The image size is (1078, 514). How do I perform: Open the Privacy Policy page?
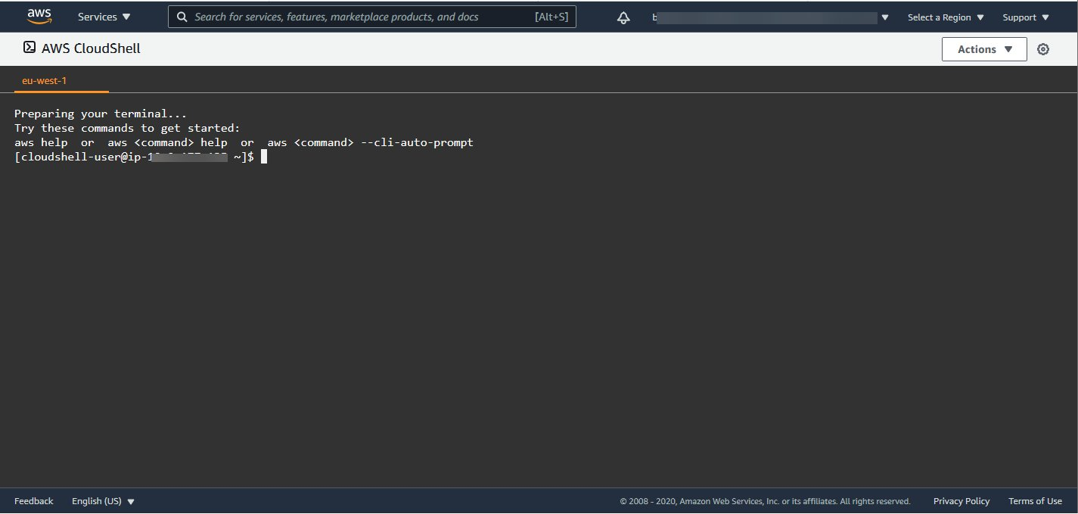(x=961, y=500)
